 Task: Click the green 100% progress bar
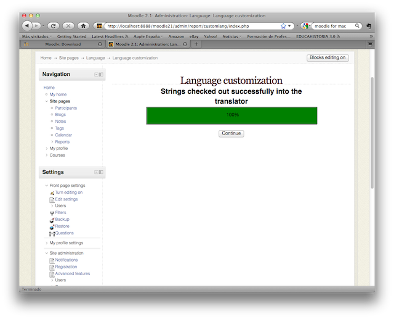(231, 115)
